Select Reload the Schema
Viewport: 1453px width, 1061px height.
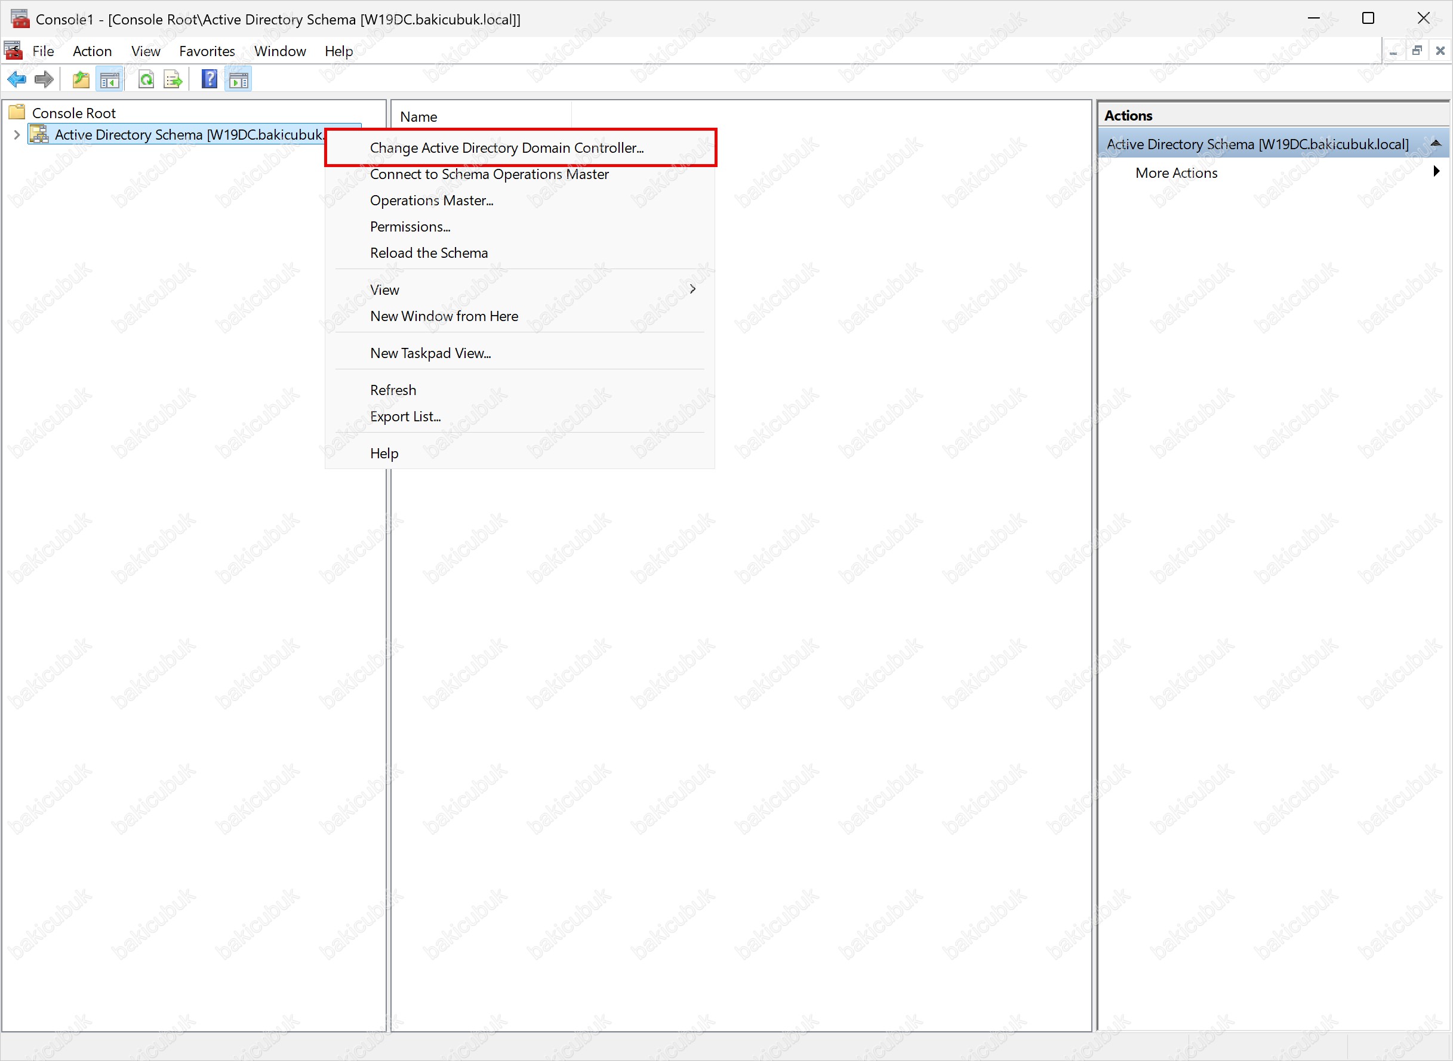(x=519, y=253)
